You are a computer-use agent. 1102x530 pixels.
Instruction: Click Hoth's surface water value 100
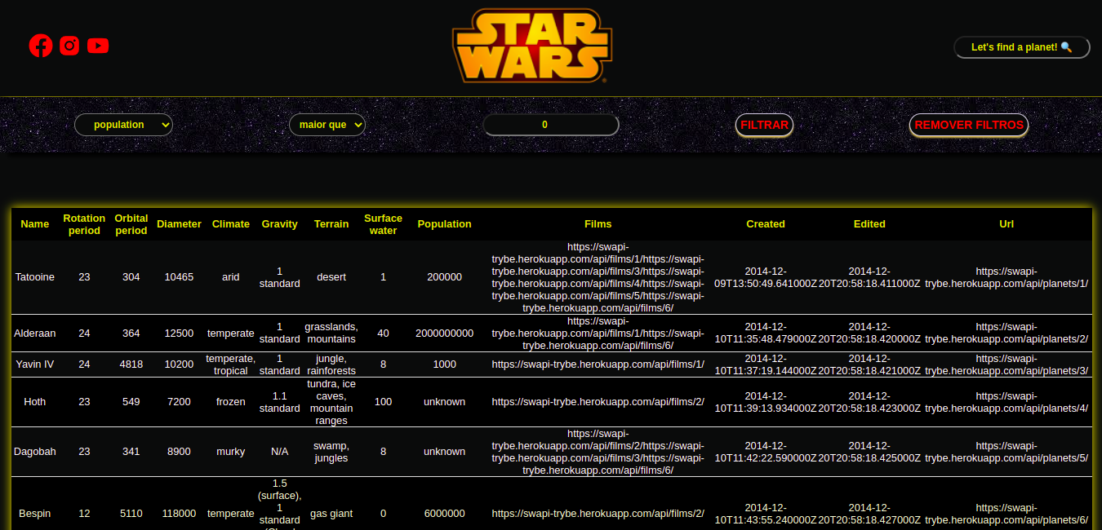[x=383, y=402]
